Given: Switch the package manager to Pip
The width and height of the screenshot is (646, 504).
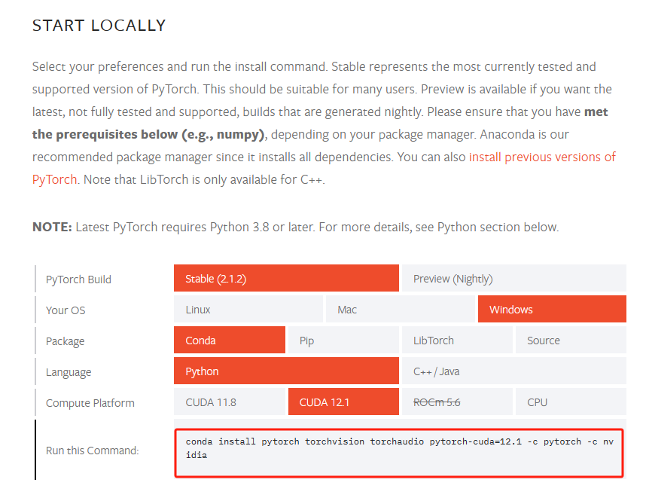Looking at the screenshot, I should (x=343, y=340).
